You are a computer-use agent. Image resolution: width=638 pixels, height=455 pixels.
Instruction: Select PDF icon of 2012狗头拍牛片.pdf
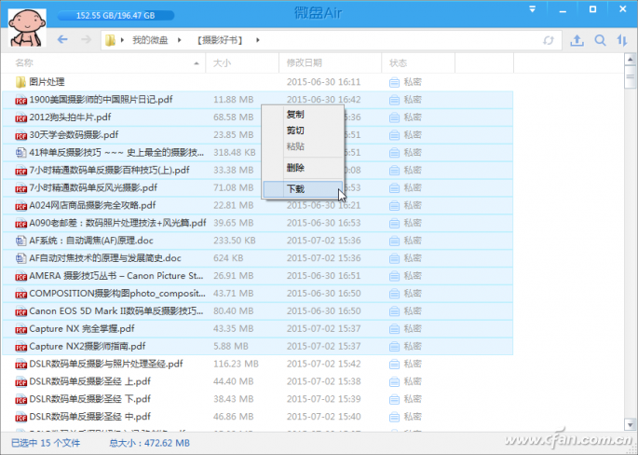click(x=20, y=117)
